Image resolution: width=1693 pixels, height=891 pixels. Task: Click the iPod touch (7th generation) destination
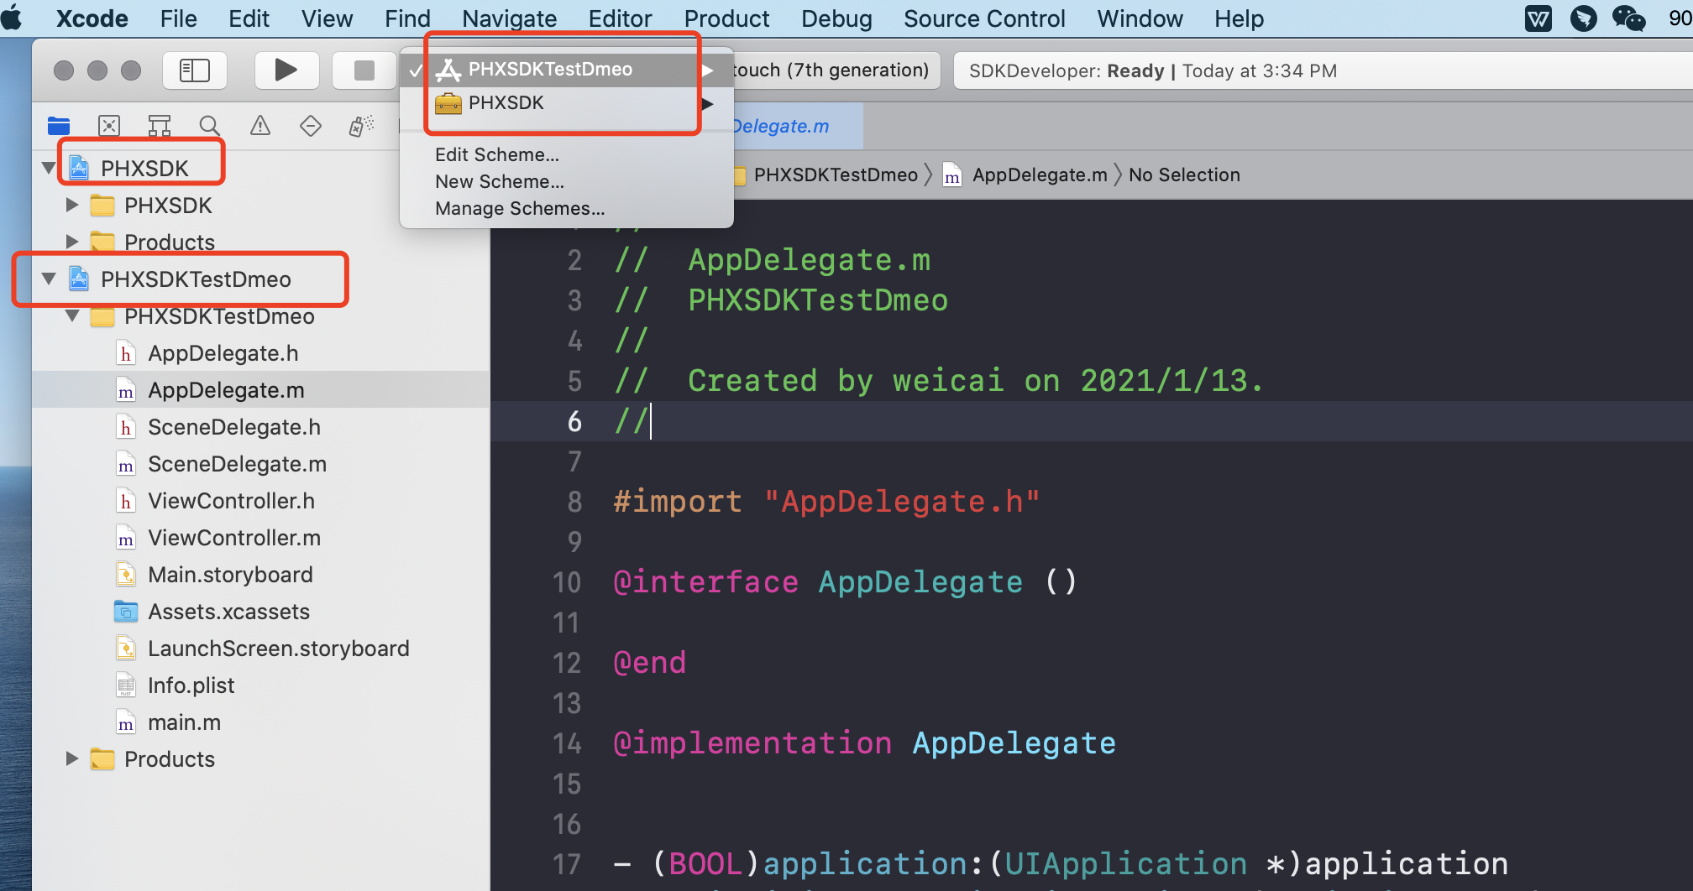[x=831, y=70]
